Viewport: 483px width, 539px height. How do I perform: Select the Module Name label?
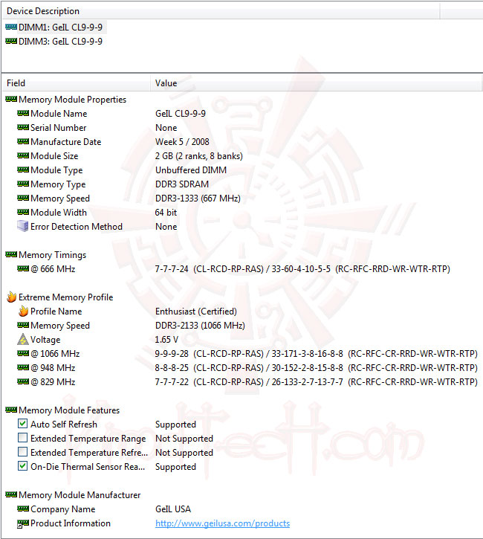point(59,114)
